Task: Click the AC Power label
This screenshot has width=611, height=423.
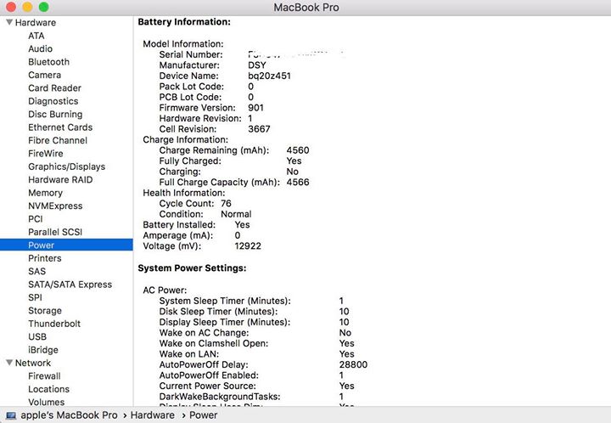Action: click(165, 290)
